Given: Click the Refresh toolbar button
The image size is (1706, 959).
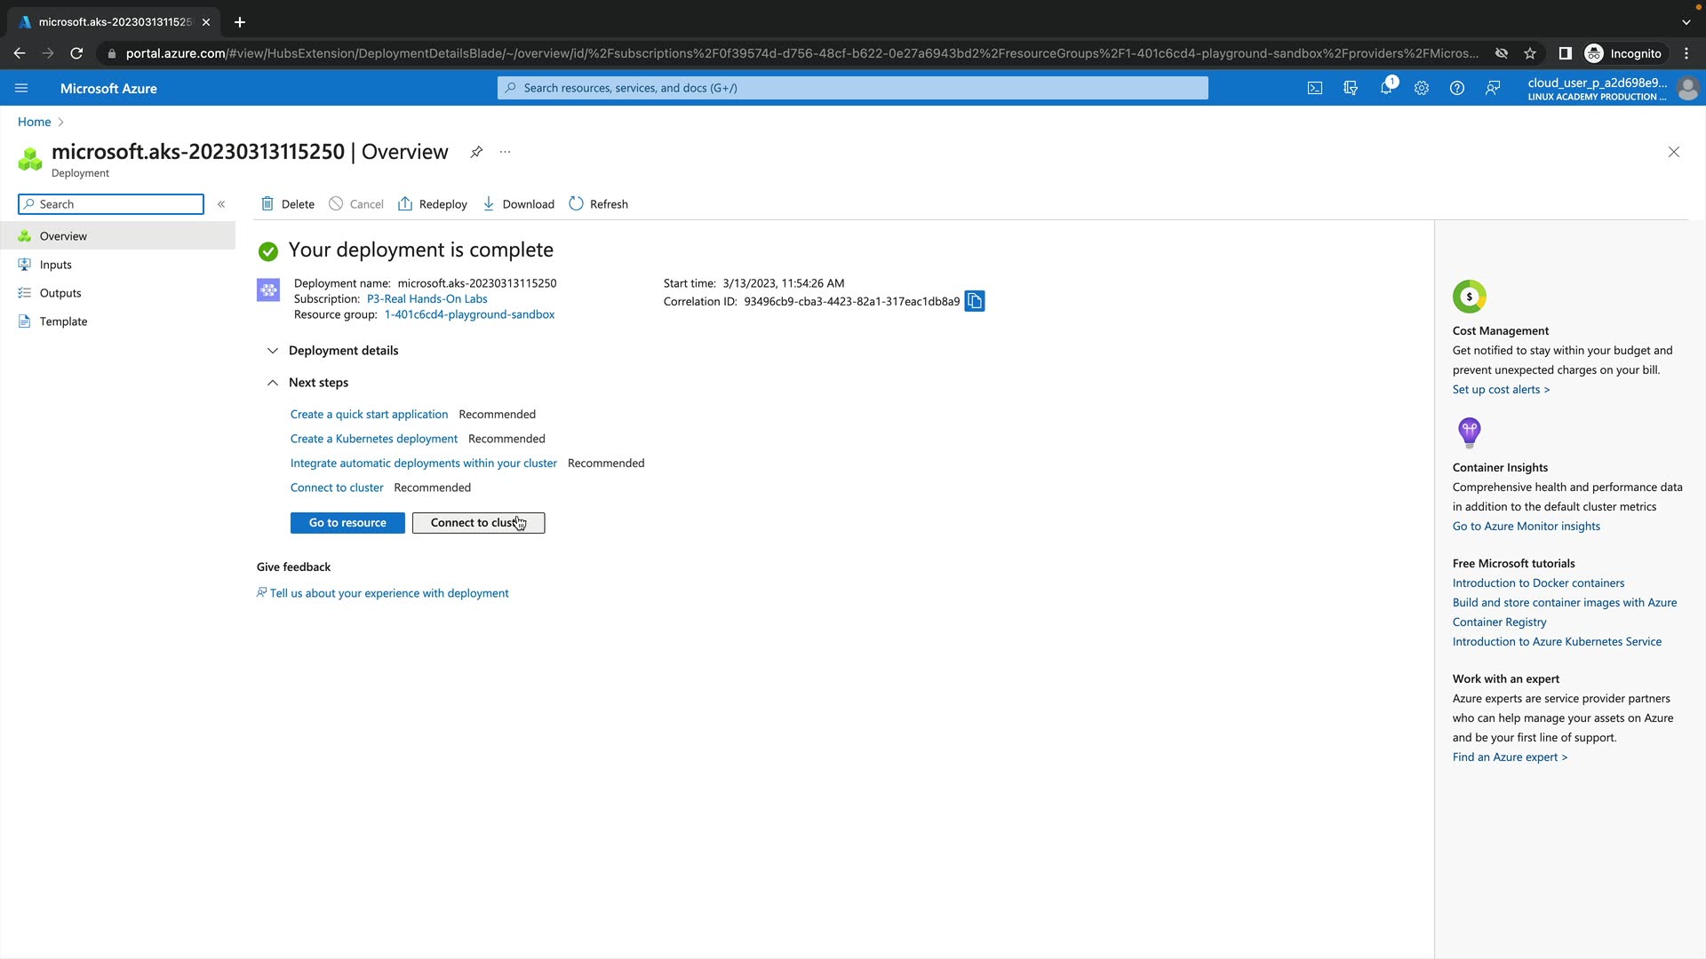Looking at the screenshot, I should [598, 204].
